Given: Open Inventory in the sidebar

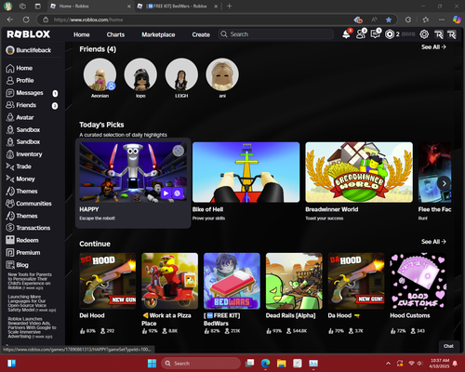Looking at the screenshot, I should [x=24, y=154].
